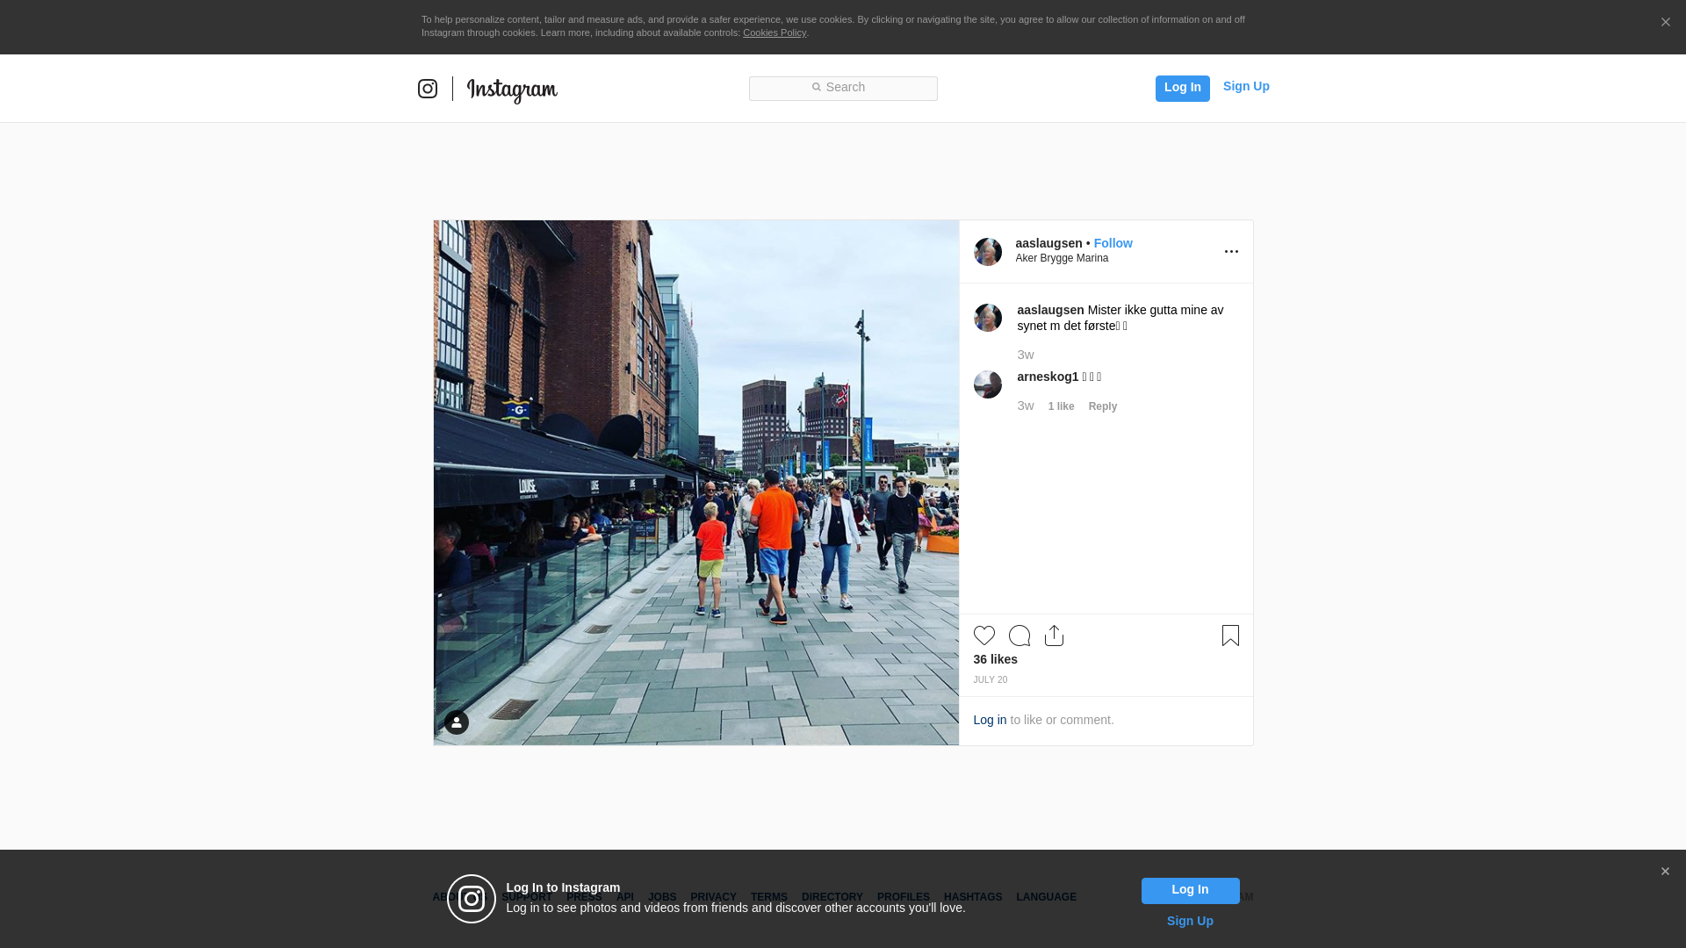The height and width of the screenshot is (948, 1686).
Task: Open the Instagram wordmark logo home link
Action: point(512,90)
